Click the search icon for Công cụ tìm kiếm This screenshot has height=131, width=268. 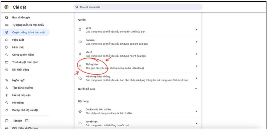pyautogui.click(x=7, y=55)
